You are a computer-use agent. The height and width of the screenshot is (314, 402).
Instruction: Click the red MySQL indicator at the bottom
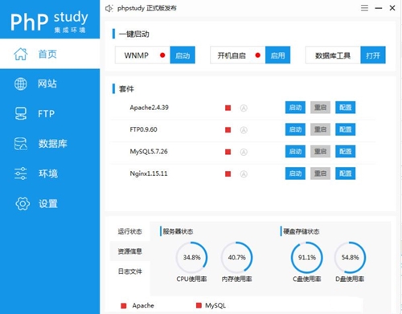point(199,305)
